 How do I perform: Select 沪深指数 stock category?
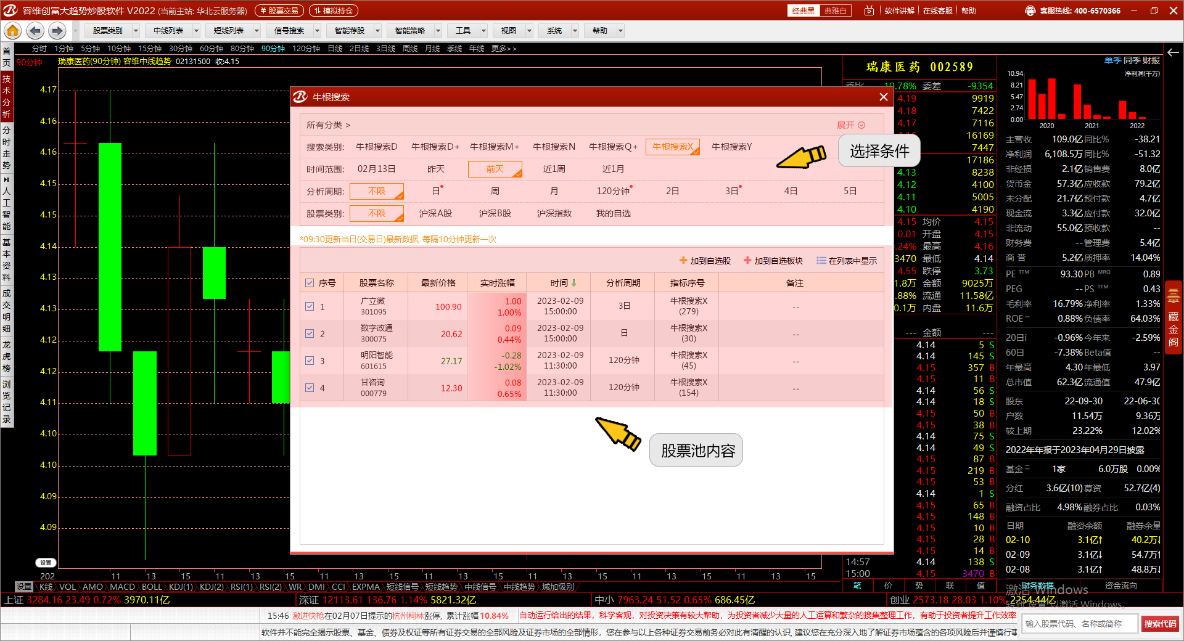[x=554, y=213]
